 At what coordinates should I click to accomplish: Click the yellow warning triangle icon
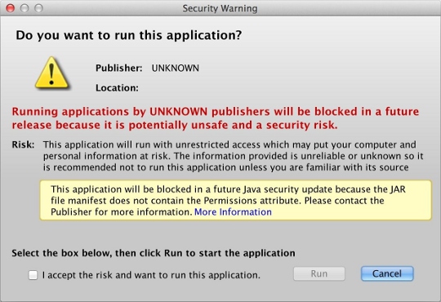click(51, 73)
